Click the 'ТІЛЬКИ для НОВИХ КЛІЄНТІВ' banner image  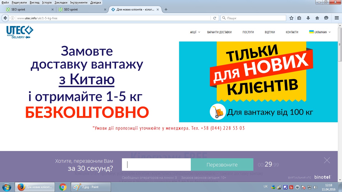click(258, 82)
